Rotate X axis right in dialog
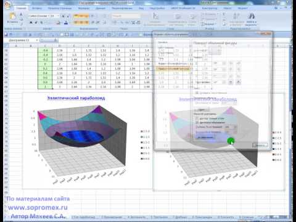 click(x=239, y=63)
